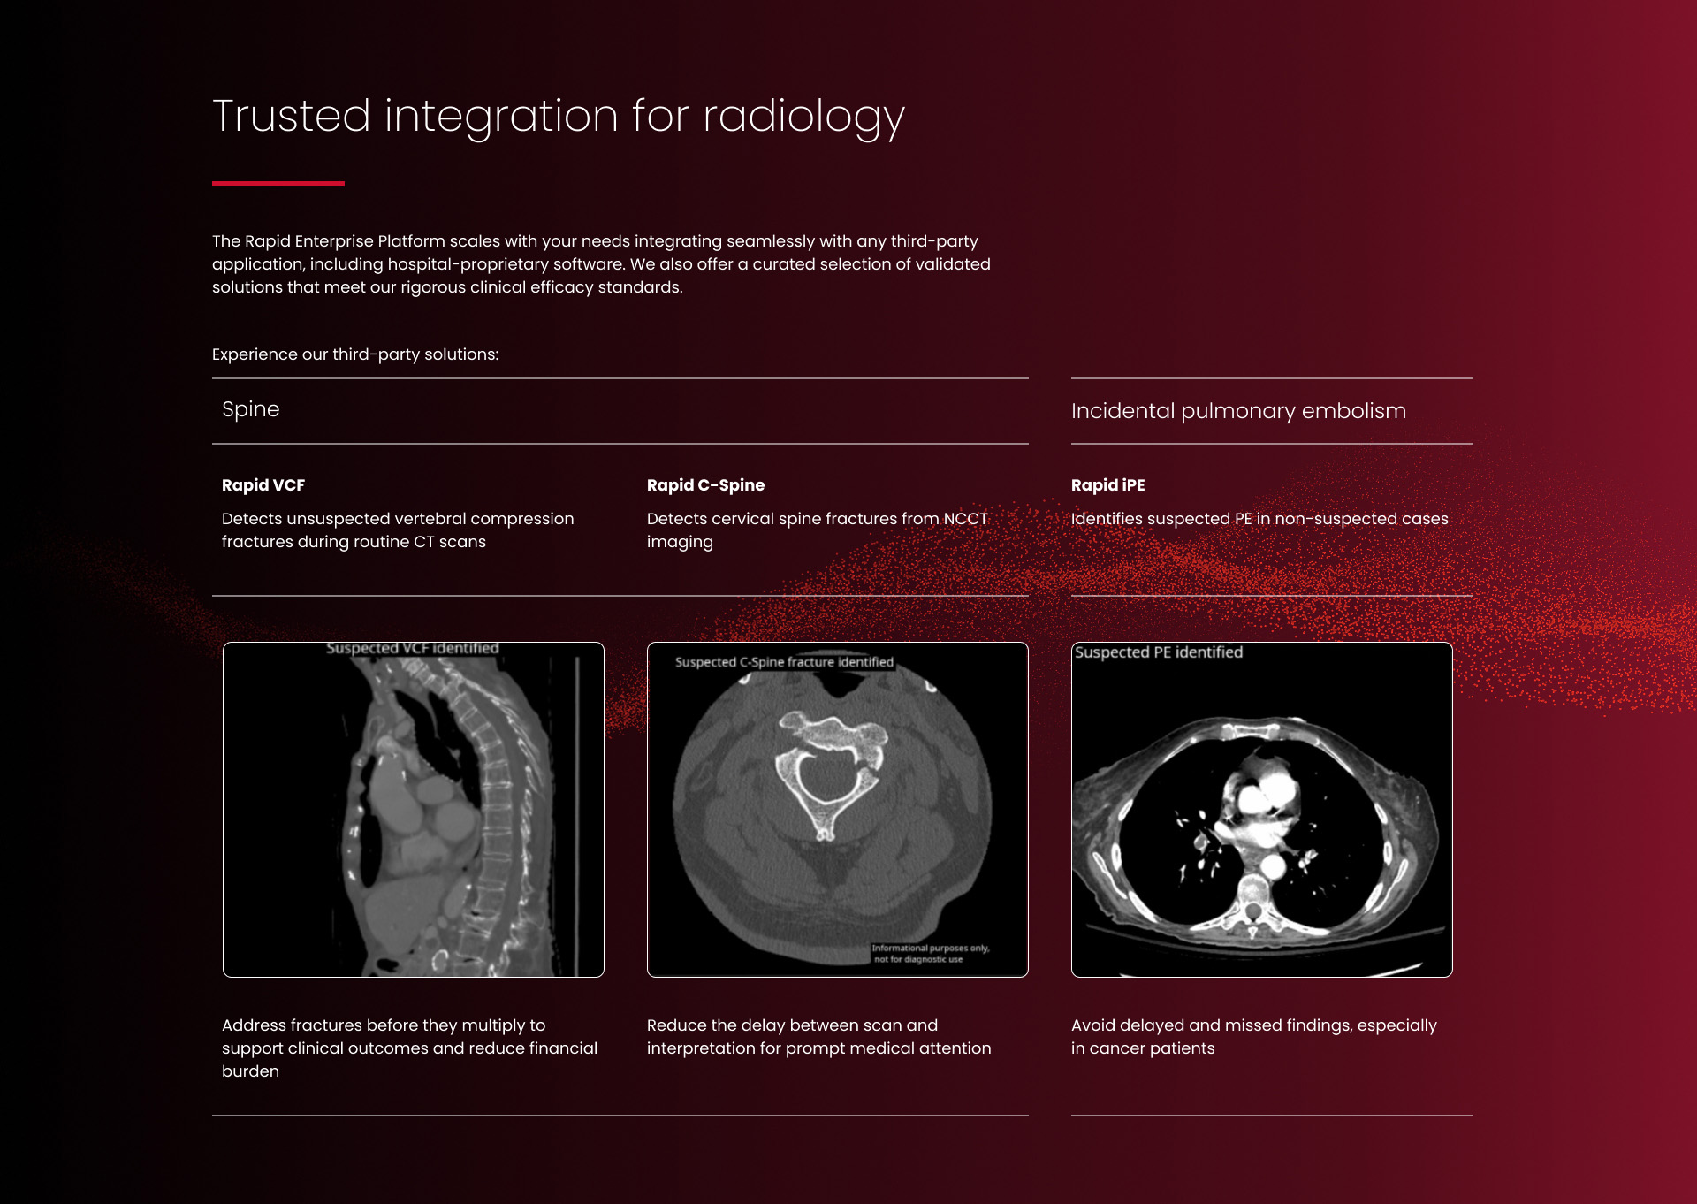Open the Suspected PE identified chest scan
This screenshot has width=1697, height=1204.
pyautogui.click(x=1262, y=810)
